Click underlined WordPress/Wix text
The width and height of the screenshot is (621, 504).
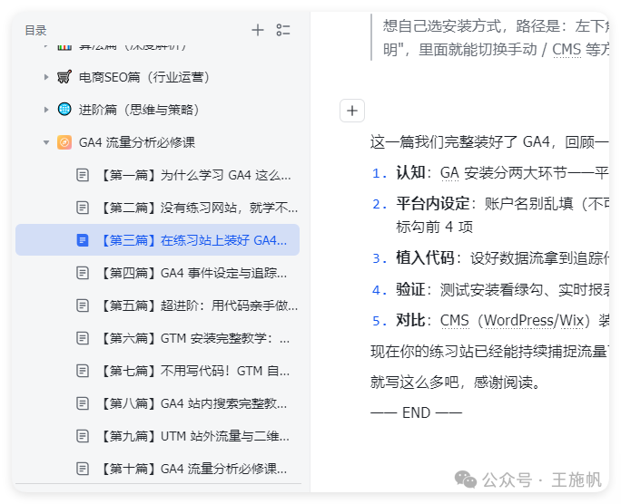click(x=534, y=320)
